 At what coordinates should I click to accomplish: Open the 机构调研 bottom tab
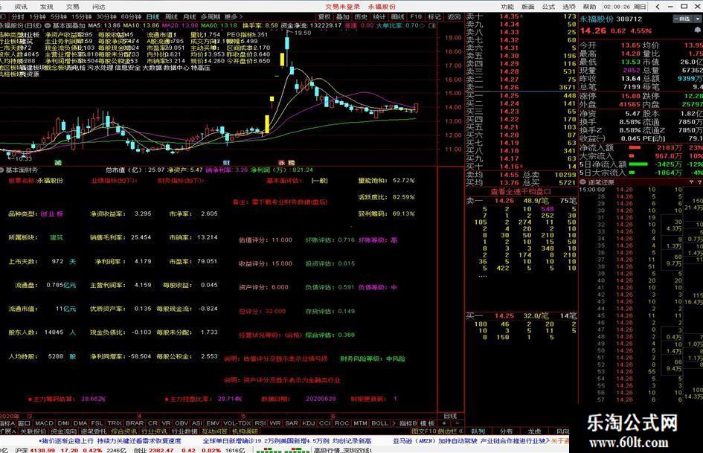[245, 431]
